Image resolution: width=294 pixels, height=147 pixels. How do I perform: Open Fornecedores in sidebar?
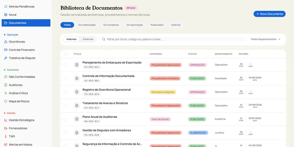point(26,128)
